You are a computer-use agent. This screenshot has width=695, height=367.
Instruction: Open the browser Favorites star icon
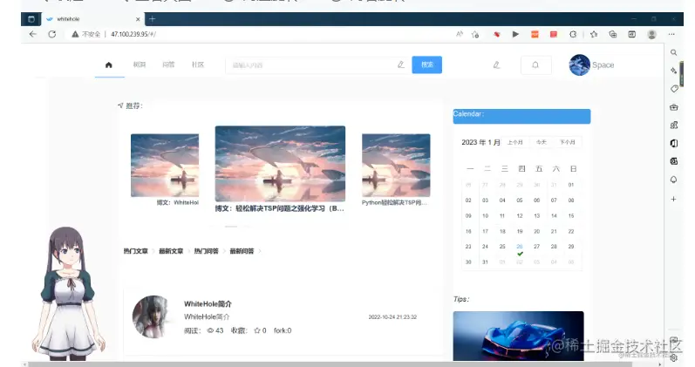tap(594, 34)
